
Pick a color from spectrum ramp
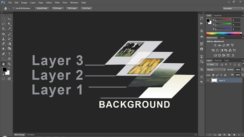pos(224,33)
